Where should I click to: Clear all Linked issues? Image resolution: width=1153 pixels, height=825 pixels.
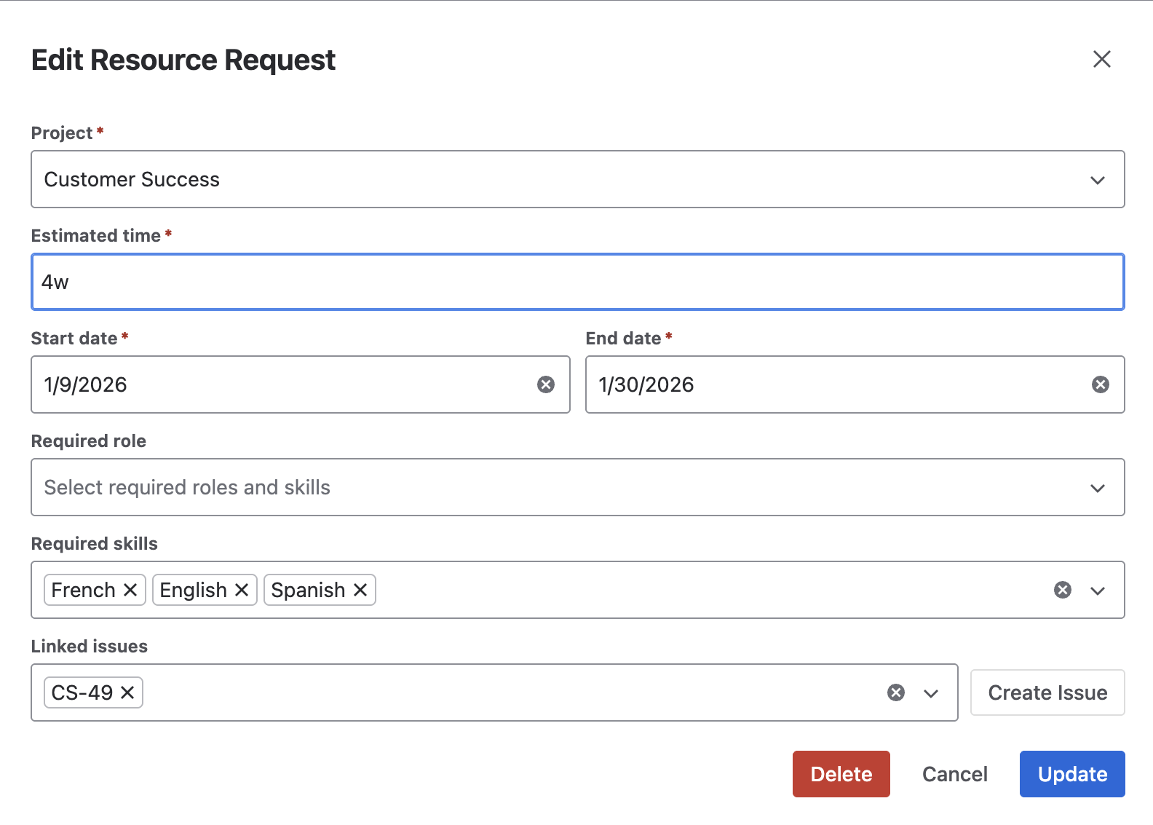point(896,692)
